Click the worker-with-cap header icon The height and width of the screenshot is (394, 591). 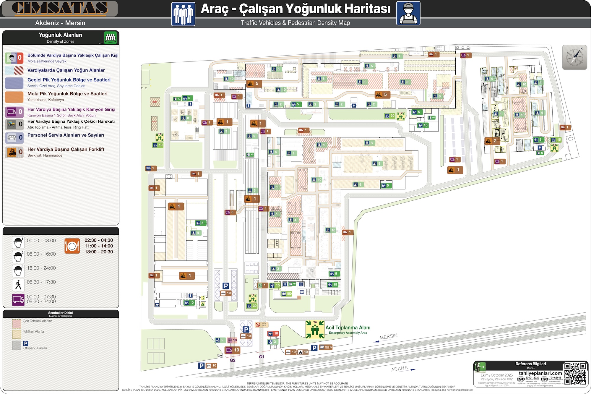click(408, 13)
